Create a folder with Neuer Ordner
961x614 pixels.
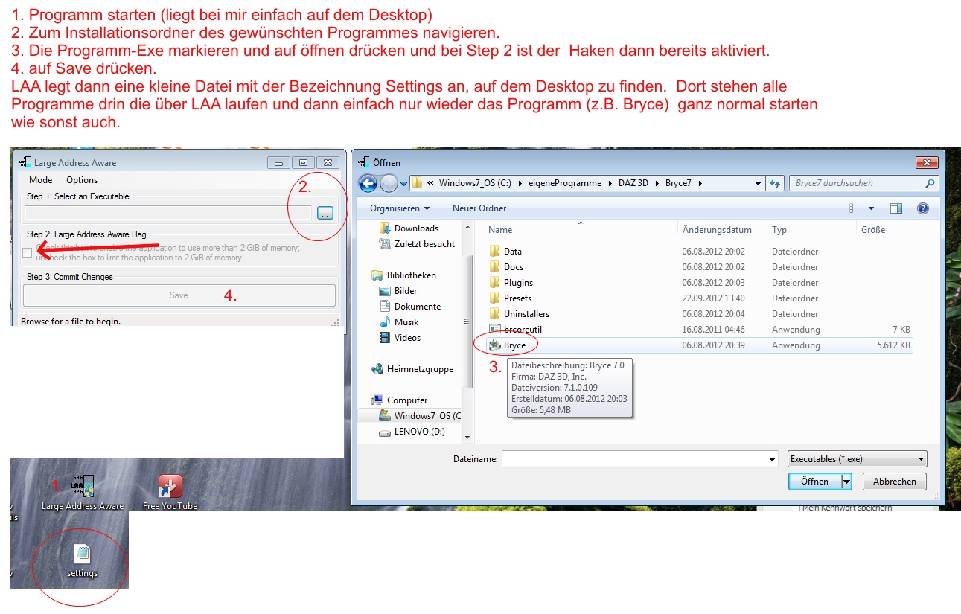click(x=479, y=208)
